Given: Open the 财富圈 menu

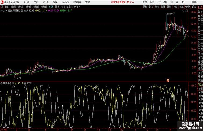Looking at the screenshot, I should 77,2.
